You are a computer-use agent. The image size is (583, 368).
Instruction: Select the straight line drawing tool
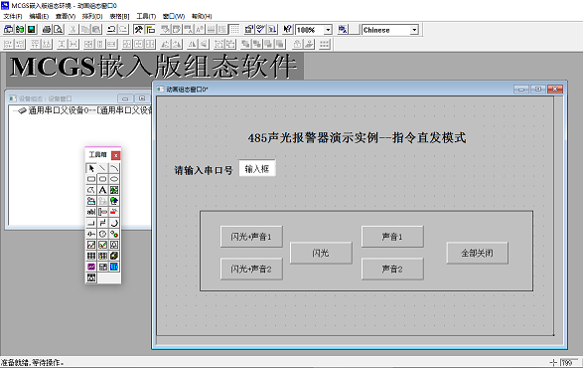point(102,168)
